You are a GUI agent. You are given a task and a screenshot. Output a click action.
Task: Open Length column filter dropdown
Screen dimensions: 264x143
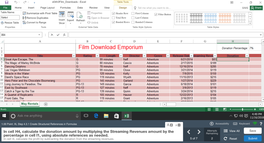coord(121,56)
